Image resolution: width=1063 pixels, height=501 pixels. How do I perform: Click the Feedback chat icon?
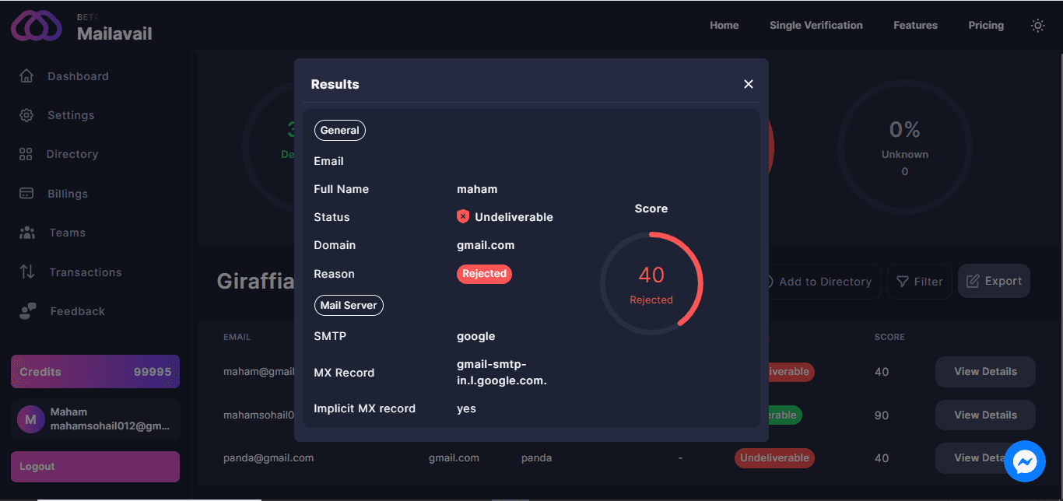28,311
